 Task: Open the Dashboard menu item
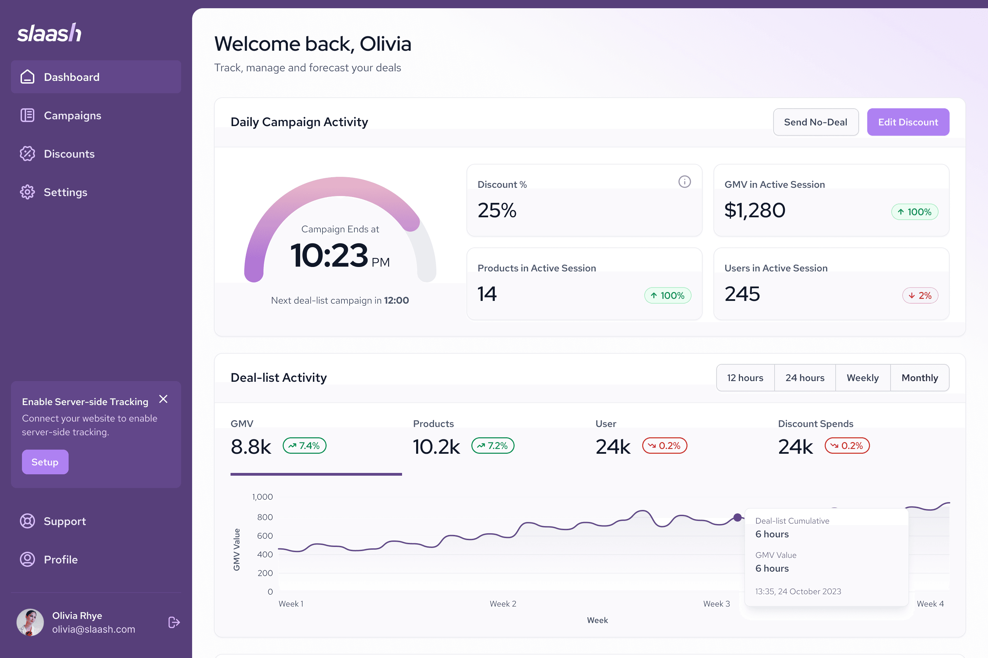(x=96, y=77)
